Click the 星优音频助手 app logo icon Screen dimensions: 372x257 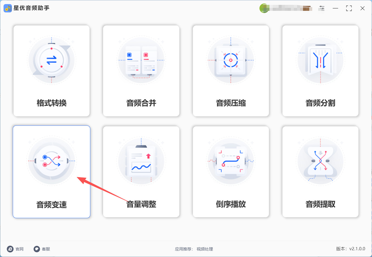click(x=8, y=8)
